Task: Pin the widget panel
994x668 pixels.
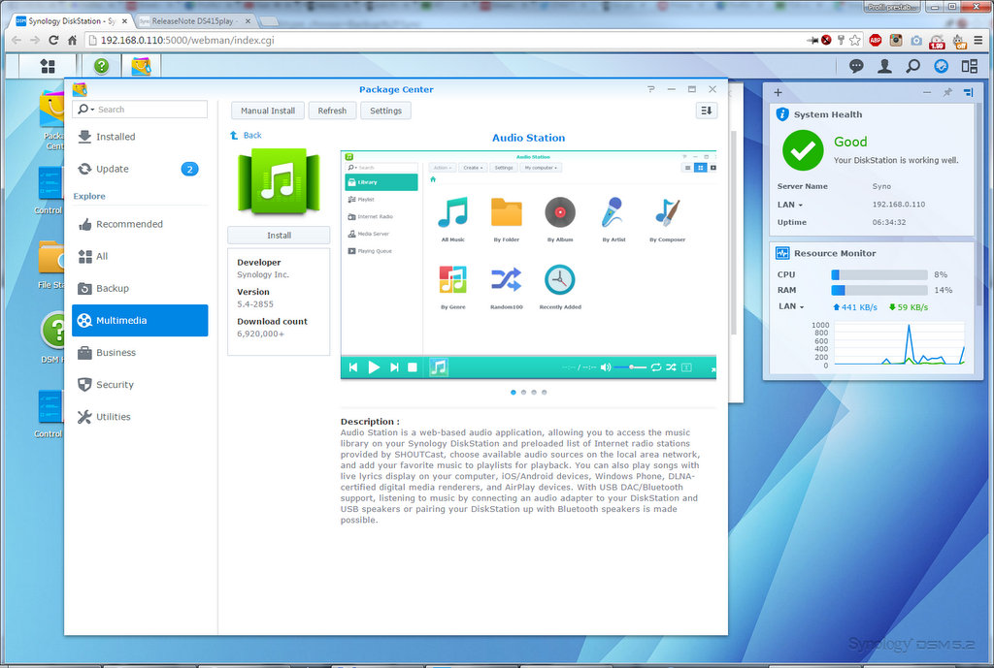Action: (947, 92)
